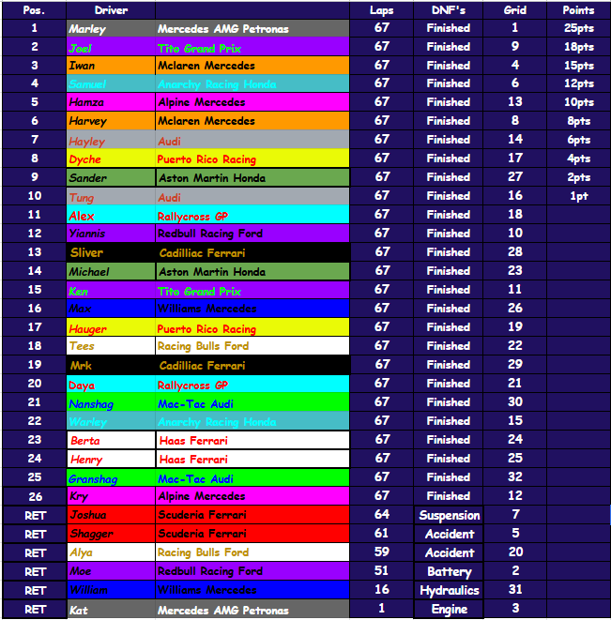
Task: Select driver cell Warley
Action: pos(111,421)
